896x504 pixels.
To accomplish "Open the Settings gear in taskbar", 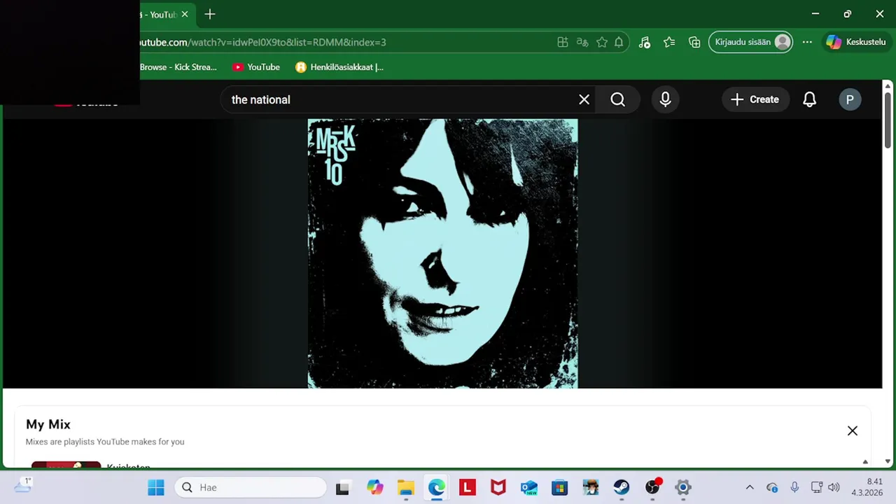I will point(682,487).
